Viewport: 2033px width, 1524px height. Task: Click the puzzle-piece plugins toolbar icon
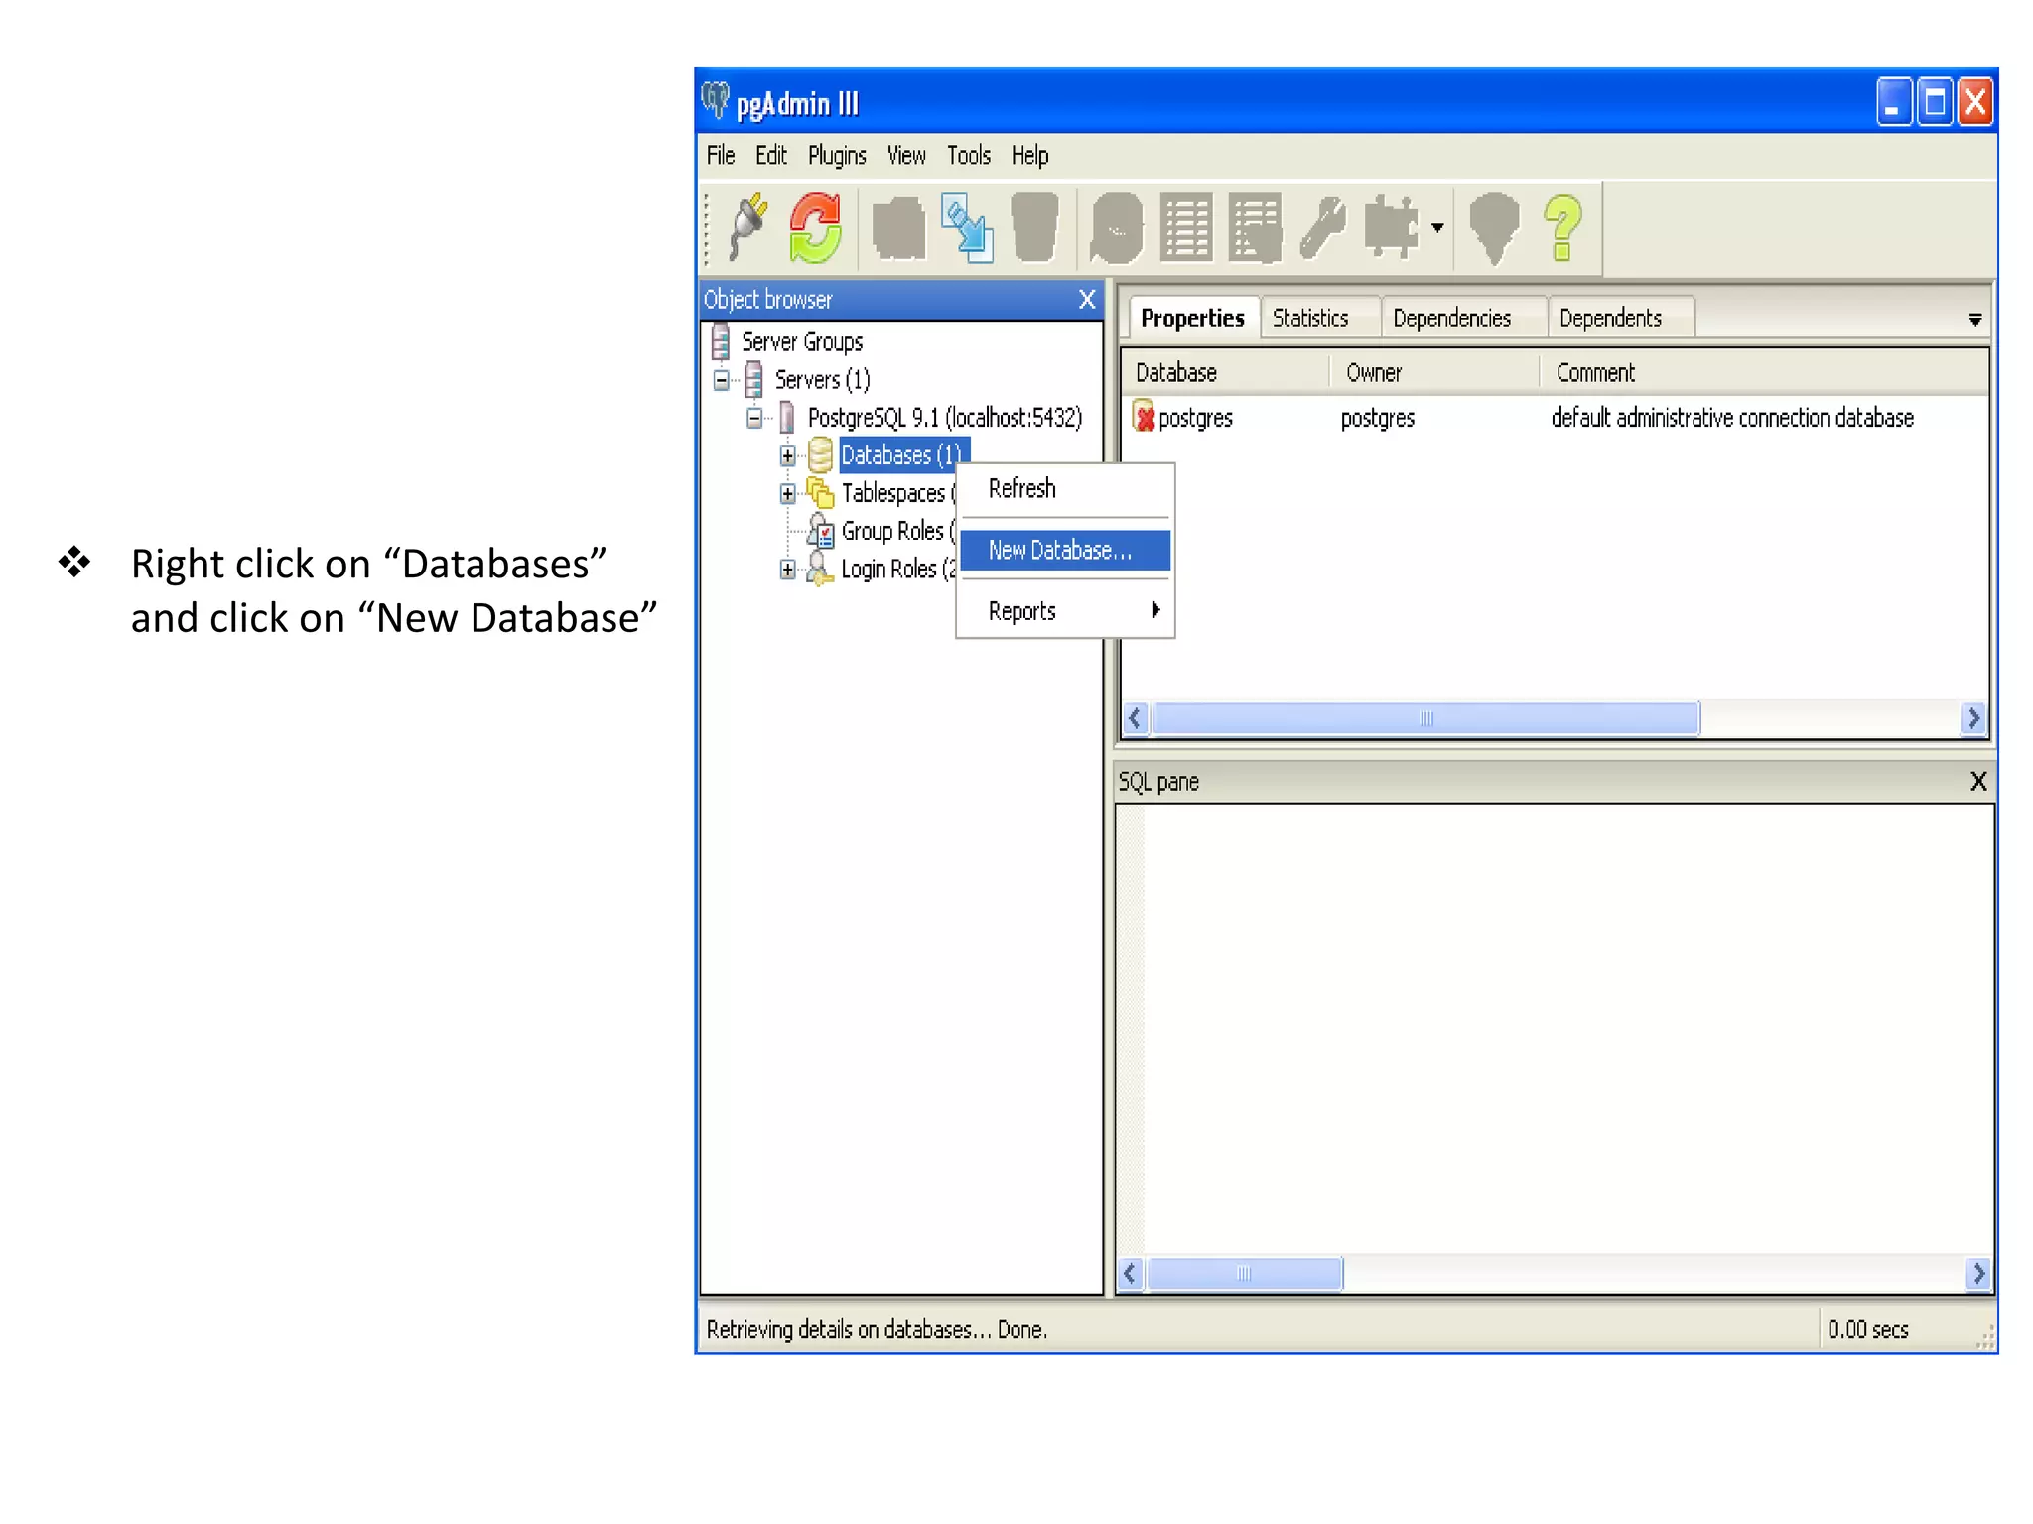1392,228
